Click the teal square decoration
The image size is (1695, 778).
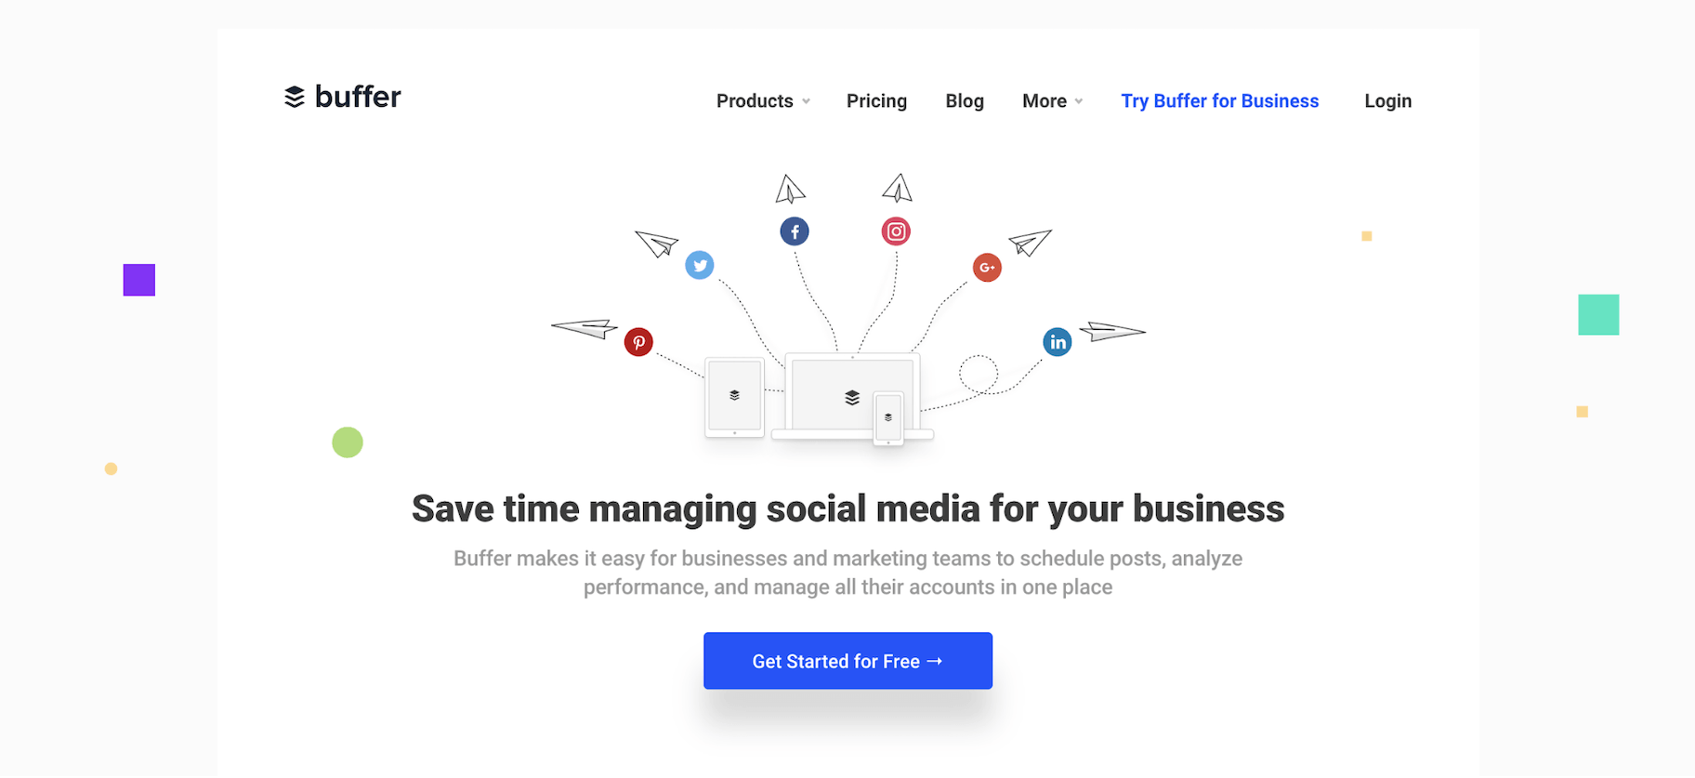(x=1598, y=315)
